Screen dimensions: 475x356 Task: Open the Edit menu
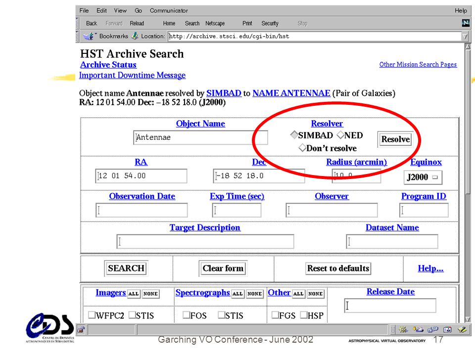101,10
